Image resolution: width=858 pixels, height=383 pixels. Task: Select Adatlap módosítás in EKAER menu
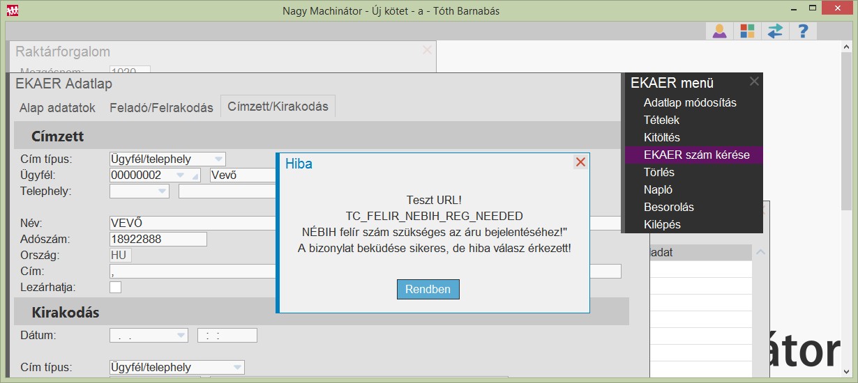pos(690,102)
